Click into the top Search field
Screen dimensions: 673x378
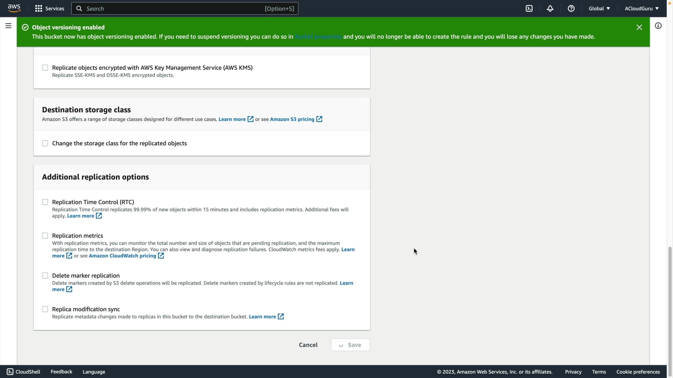tap(175, 8)
